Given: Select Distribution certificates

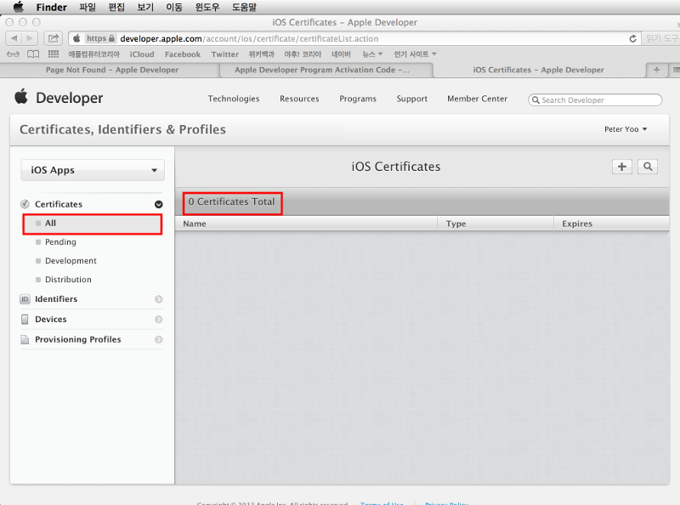Looking at the screenshot, I should coord(68,280).
